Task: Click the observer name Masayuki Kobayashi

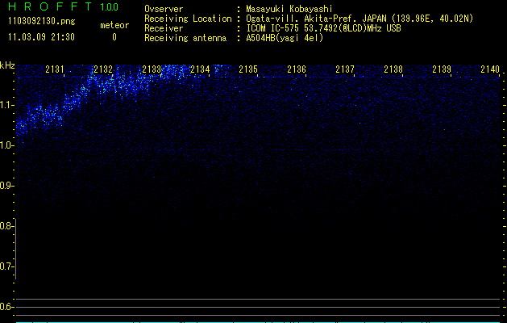Action: point(289,9)
